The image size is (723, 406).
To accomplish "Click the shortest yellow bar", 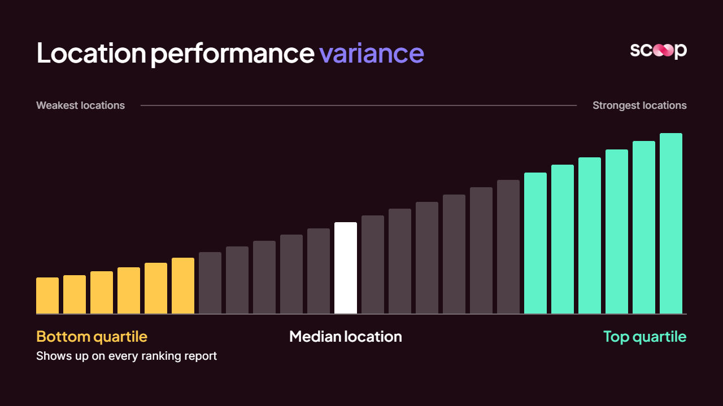I will pyautogui.click(x=47, y=295).
